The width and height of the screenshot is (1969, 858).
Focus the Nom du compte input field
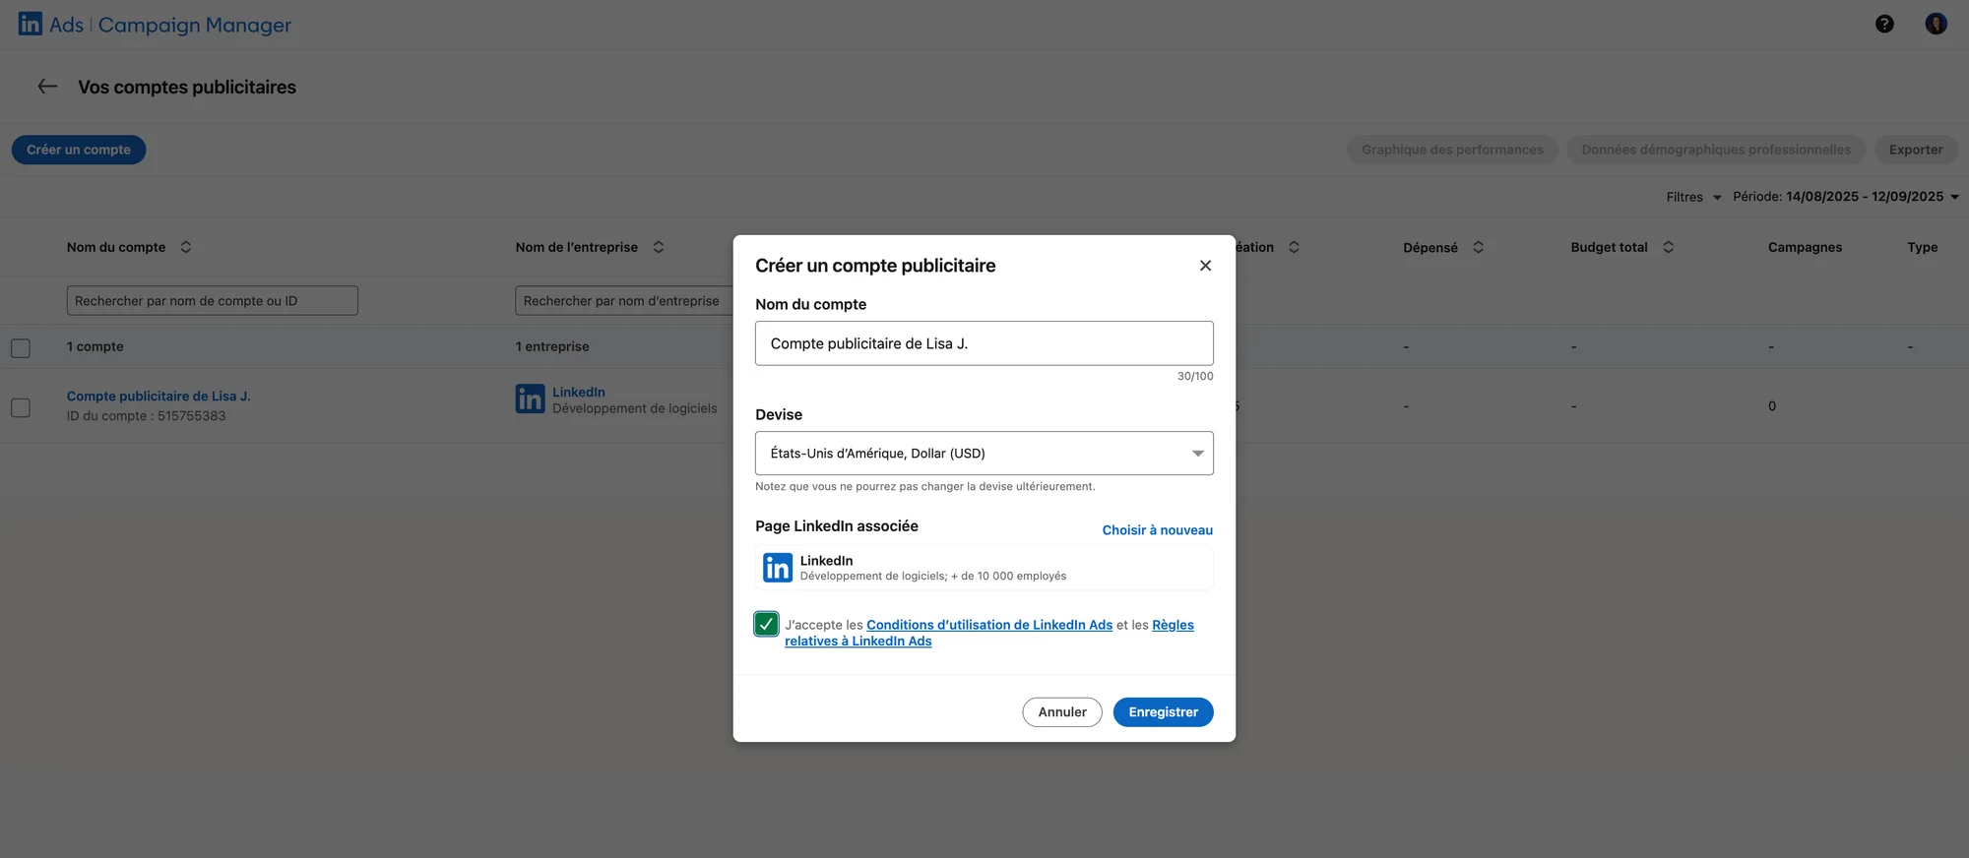984,343
